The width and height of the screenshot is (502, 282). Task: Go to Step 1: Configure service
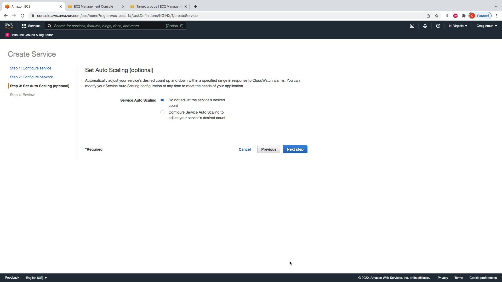pyautogui.click(x=31, y=68)
